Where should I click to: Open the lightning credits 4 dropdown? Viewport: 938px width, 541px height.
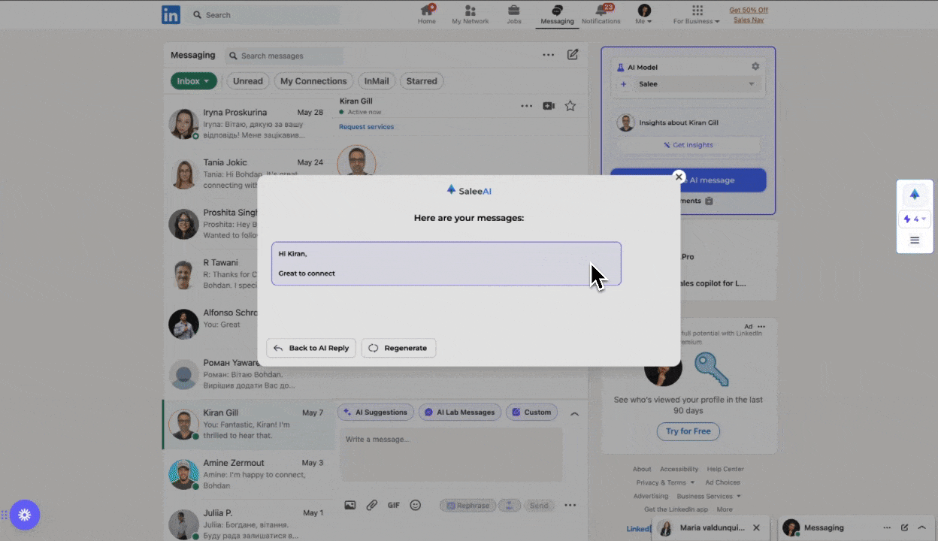point(915,219)
